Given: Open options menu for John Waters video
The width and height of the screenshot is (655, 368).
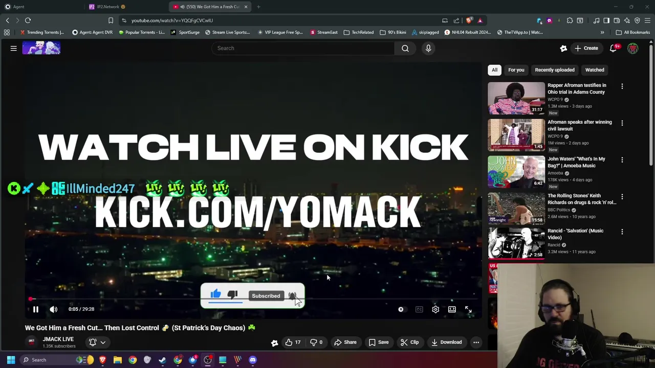Looking at the screenshot, I should click(622, 160).
